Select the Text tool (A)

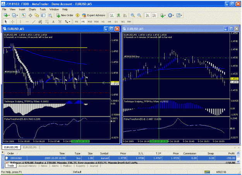click(53, 22)
